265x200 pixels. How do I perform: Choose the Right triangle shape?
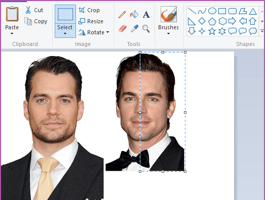tap(192, 21)
